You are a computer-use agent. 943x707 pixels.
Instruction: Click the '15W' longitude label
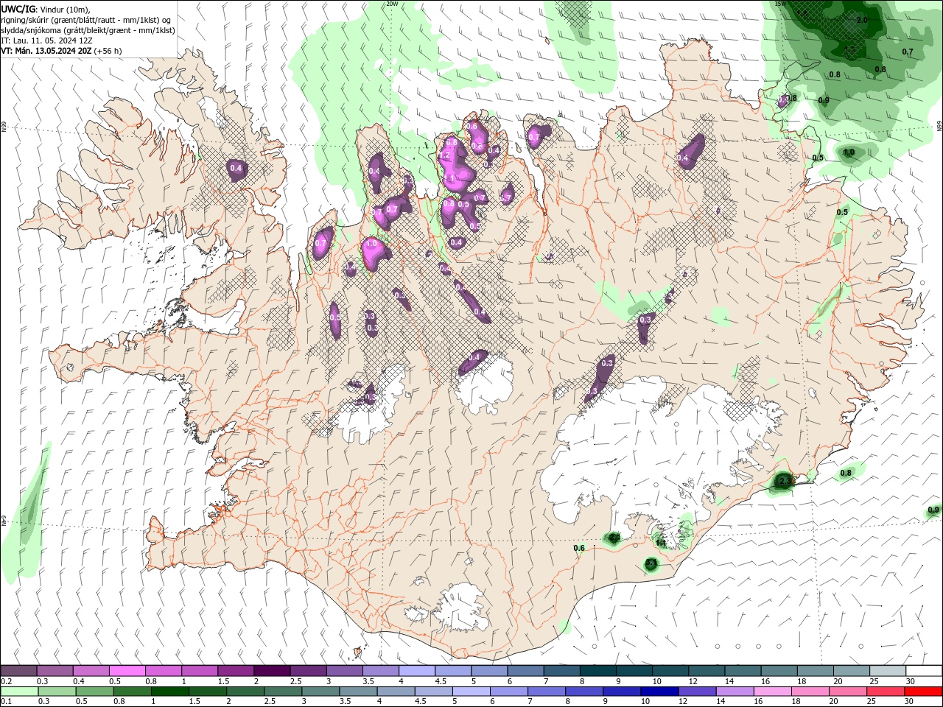(781, 4)
